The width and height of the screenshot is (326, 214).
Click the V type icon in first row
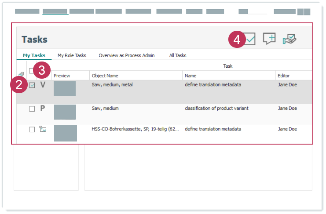tap(43, 85)
